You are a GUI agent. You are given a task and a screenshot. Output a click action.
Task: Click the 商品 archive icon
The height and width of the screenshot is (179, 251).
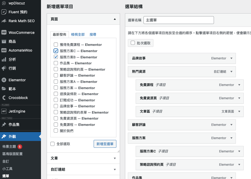click(x=4, y=41)
